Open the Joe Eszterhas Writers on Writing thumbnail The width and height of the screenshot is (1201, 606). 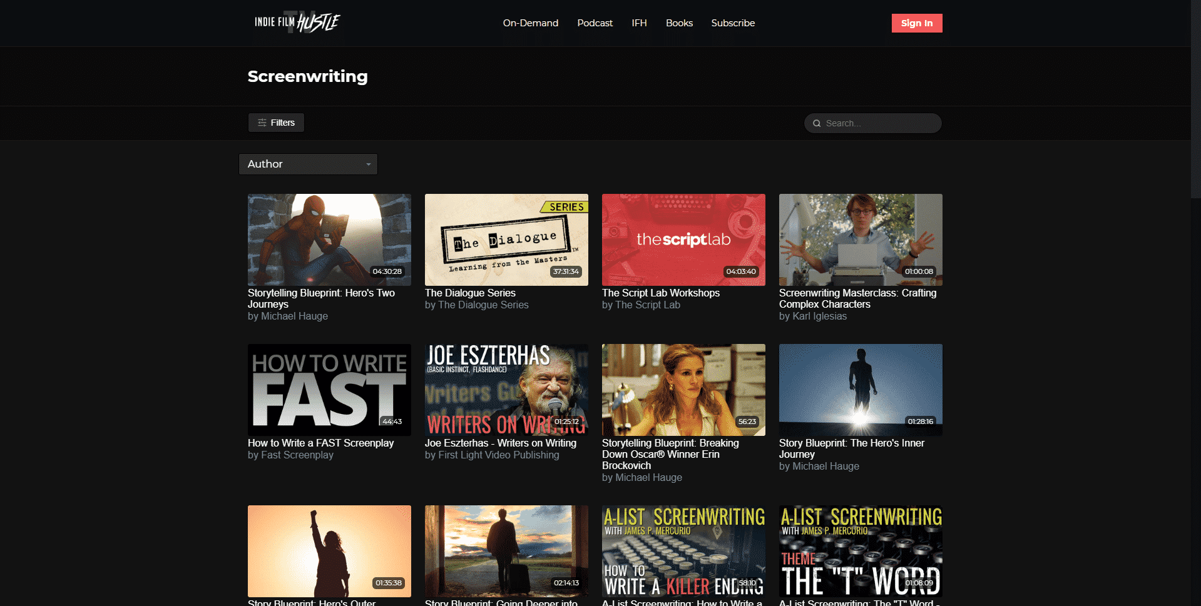[506, 390]
